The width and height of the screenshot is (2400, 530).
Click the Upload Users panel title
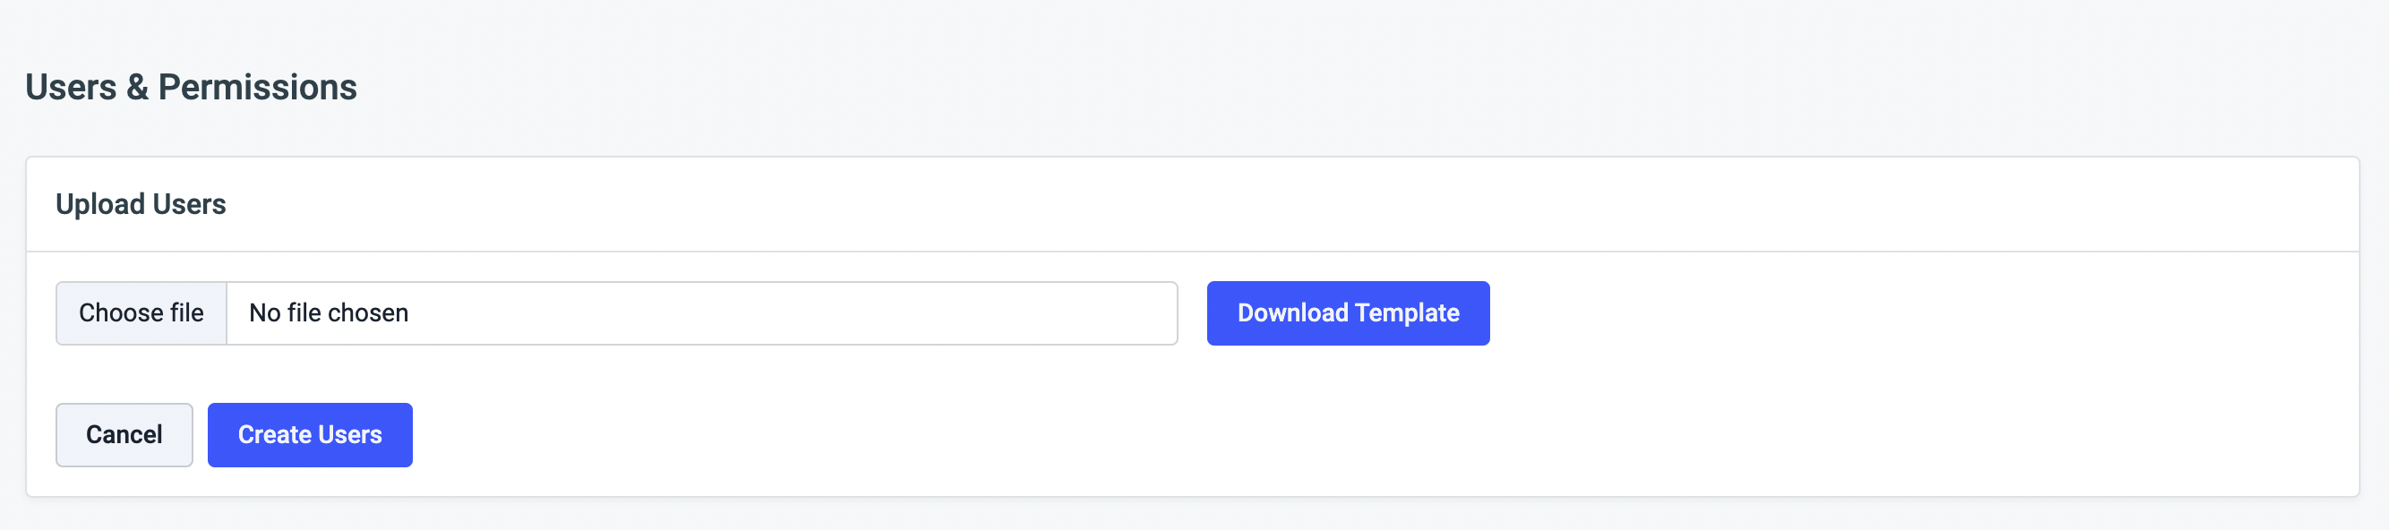141,204
